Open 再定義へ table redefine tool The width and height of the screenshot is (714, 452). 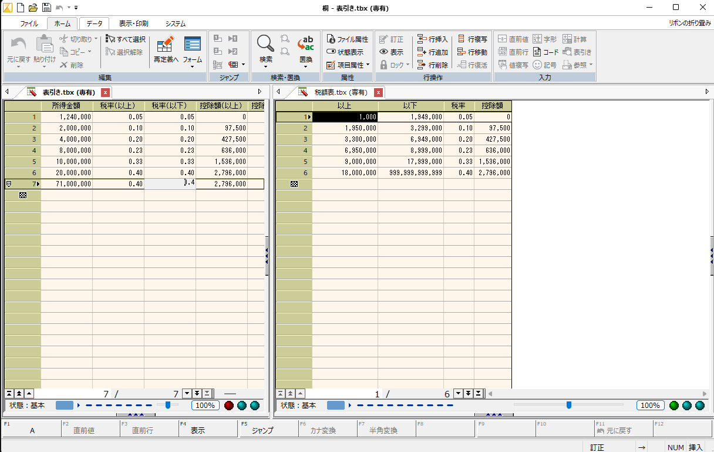click(166, 45)
